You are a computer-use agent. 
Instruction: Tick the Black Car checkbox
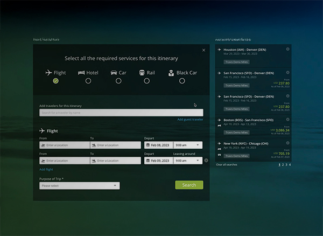[x=182, y=81]
